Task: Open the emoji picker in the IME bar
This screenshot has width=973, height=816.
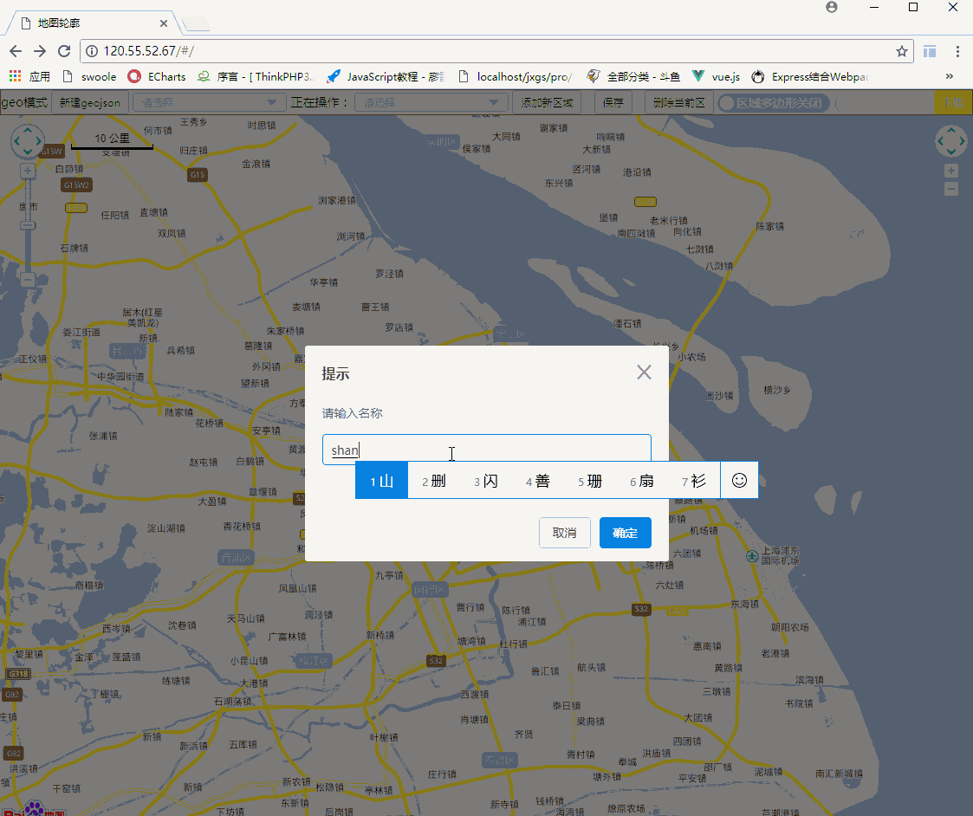Action: coord(739,480)
